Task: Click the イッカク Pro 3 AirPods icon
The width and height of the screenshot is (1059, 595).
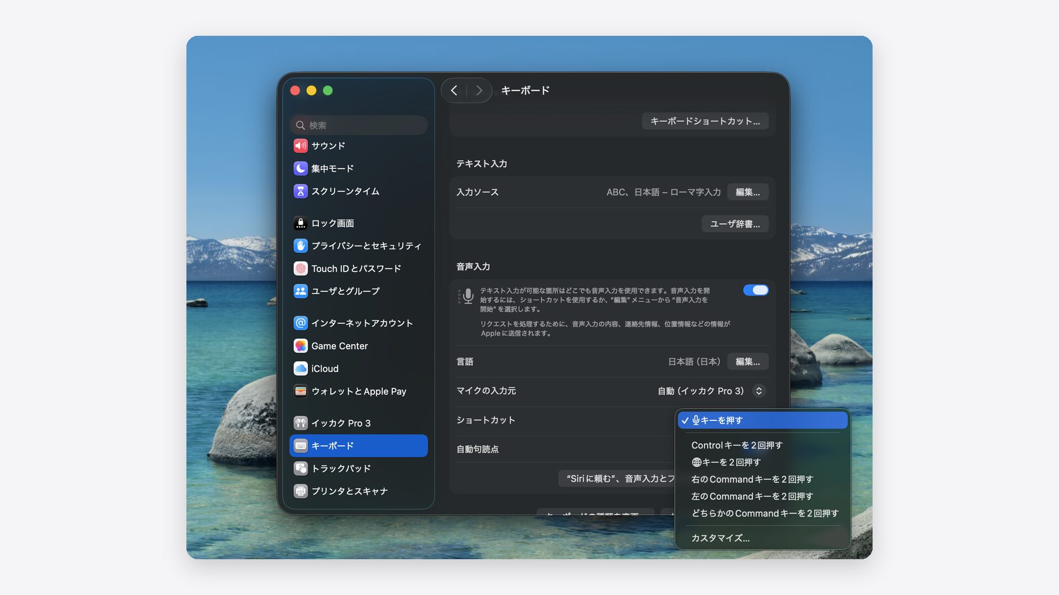Action: [301, 423]
